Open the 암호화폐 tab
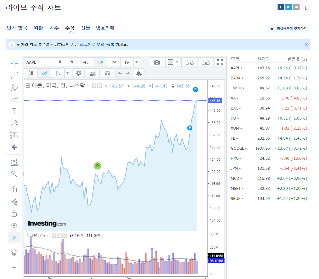319x279 pixels. (105, 28)
